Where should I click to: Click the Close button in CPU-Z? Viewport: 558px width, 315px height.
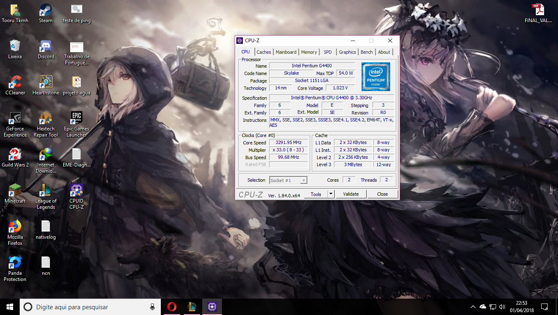point(382,194)
